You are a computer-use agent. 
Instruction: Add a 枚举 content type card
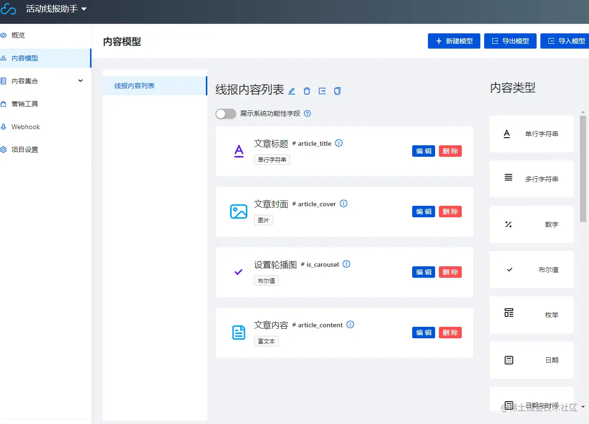point(531,315)
